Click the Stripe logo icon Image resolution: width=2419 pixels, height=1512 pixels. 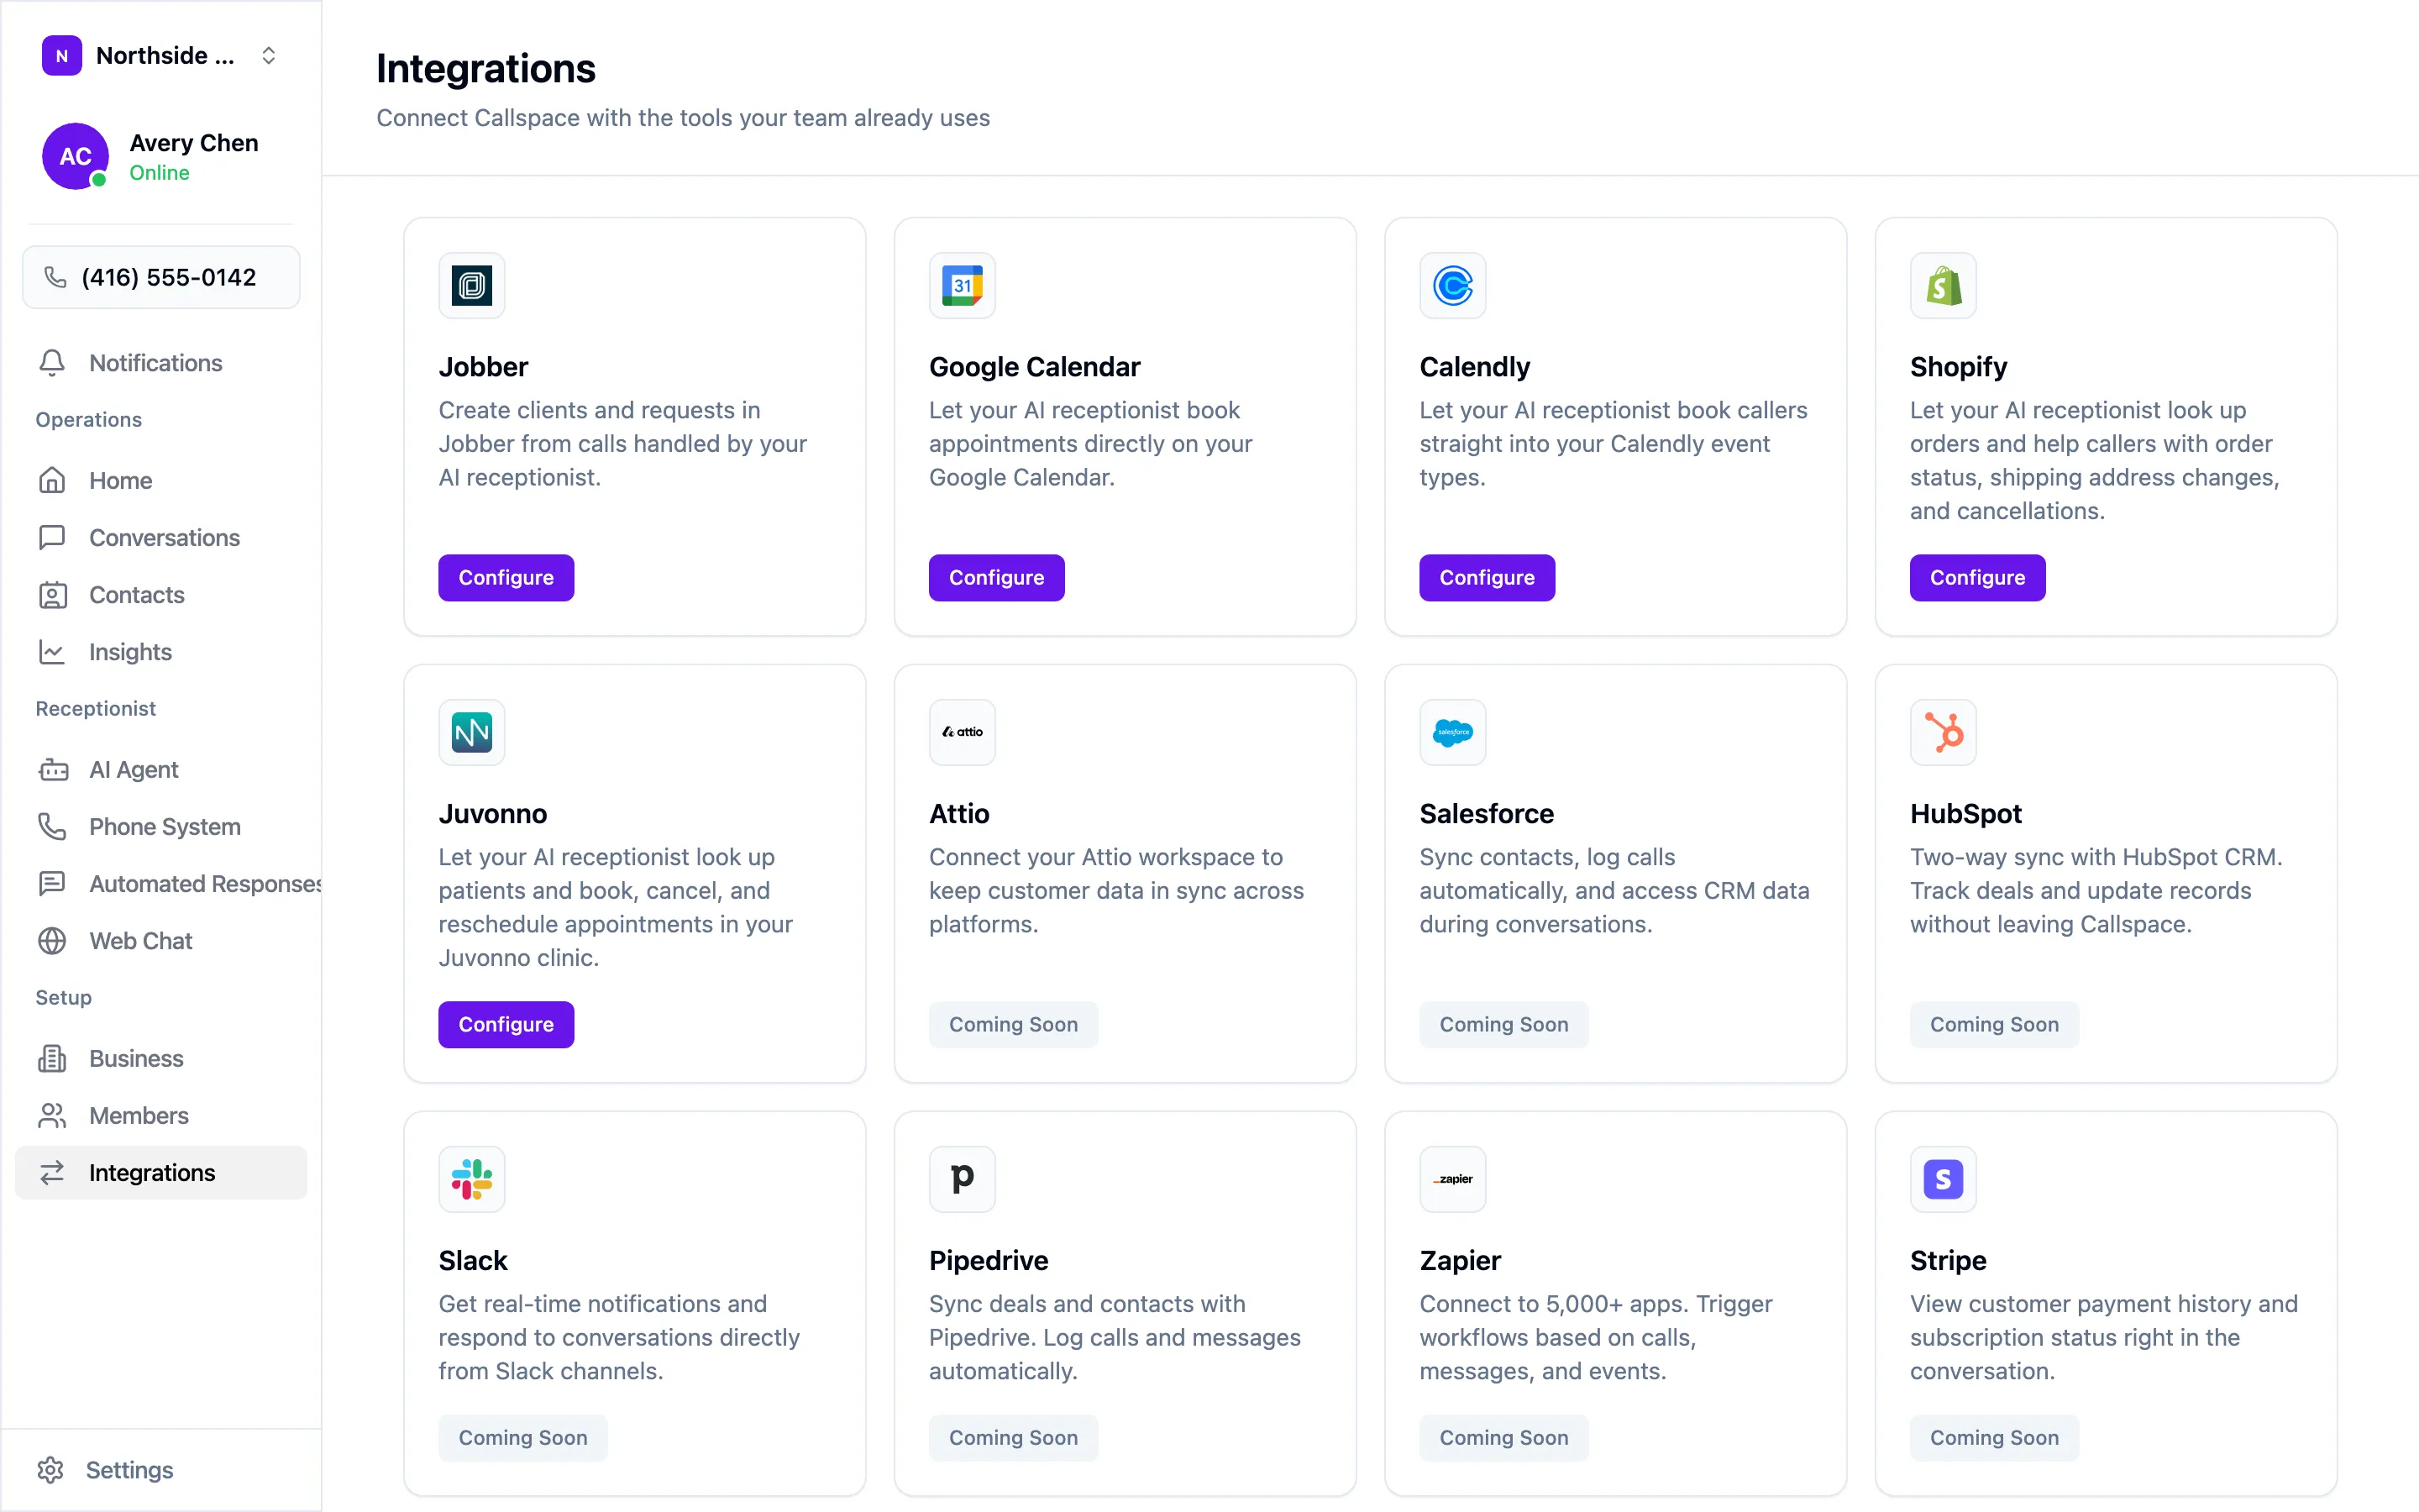[x=1944, y=1179]
